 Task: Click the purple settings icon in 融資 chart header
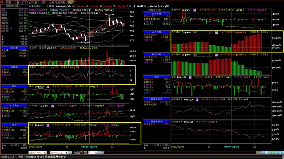(x=190, y=77)
